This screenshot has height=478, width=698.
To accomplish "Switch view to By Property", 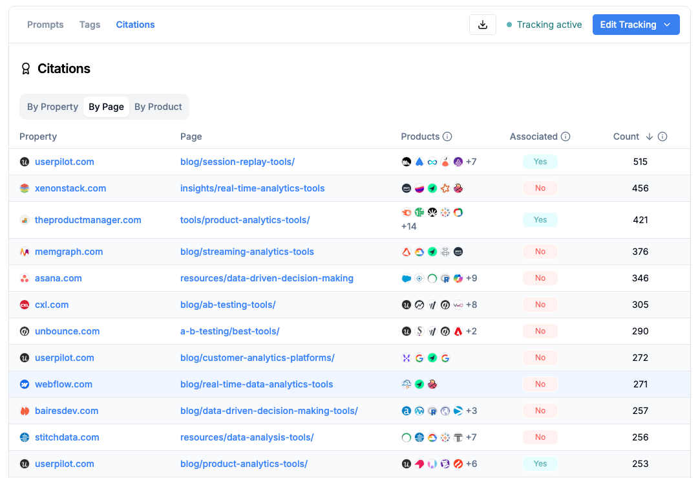I will tap(52, 107).
